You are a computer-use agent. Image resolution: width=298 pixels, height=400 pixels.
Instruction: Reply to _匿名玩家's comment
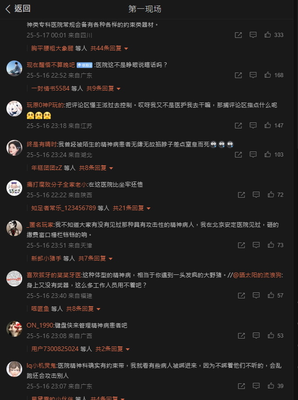256,245
